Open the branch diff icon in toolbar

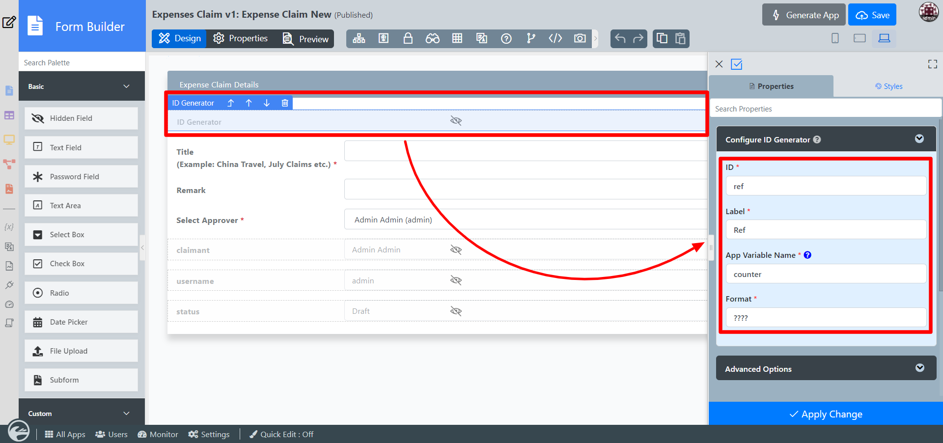[531, 38]
